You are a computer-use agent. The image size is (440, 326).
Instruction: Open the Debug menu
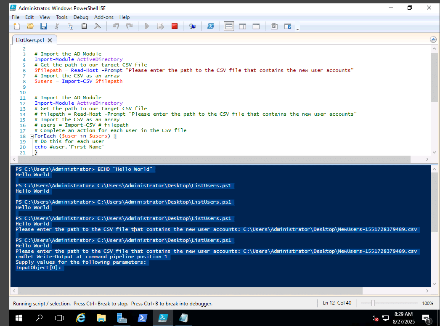(81, 17)
